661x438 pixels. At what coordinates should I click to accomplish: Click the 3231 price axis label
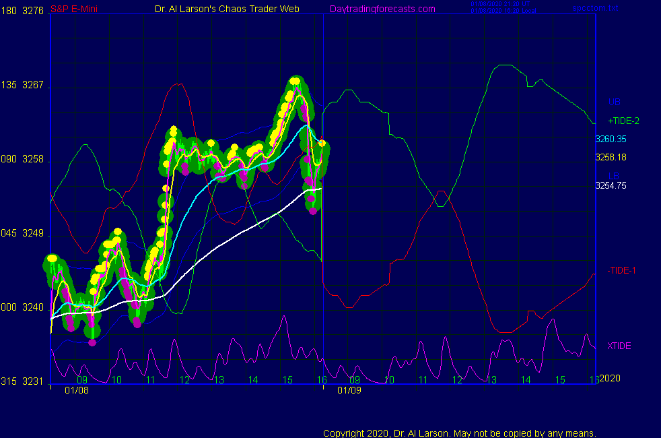[x=33, y=381]
